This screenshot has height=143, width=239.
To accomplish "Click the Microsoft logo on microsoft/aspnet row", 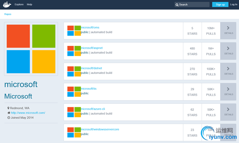I will [74, 51].
